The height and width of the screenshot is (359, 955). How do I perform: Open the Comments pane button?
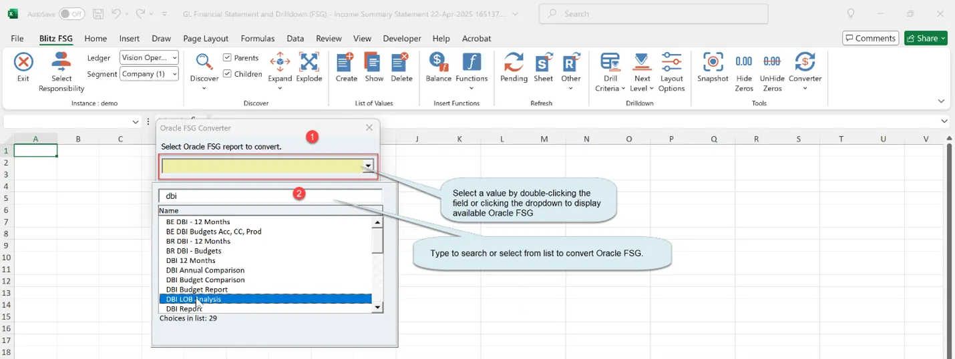pos(870,38)
